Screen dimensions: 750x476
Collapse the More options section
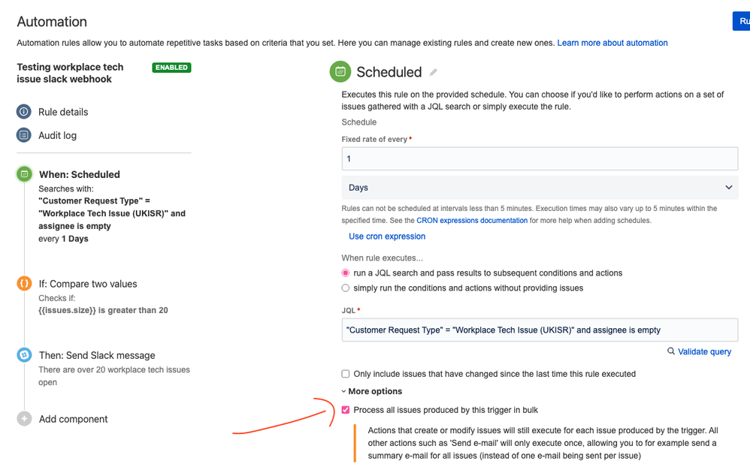coord(372,391)
